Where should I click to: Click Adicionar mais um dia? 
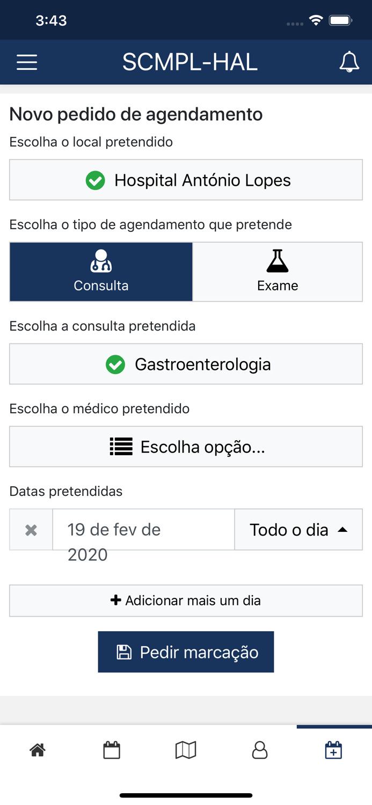click(186, 601)
